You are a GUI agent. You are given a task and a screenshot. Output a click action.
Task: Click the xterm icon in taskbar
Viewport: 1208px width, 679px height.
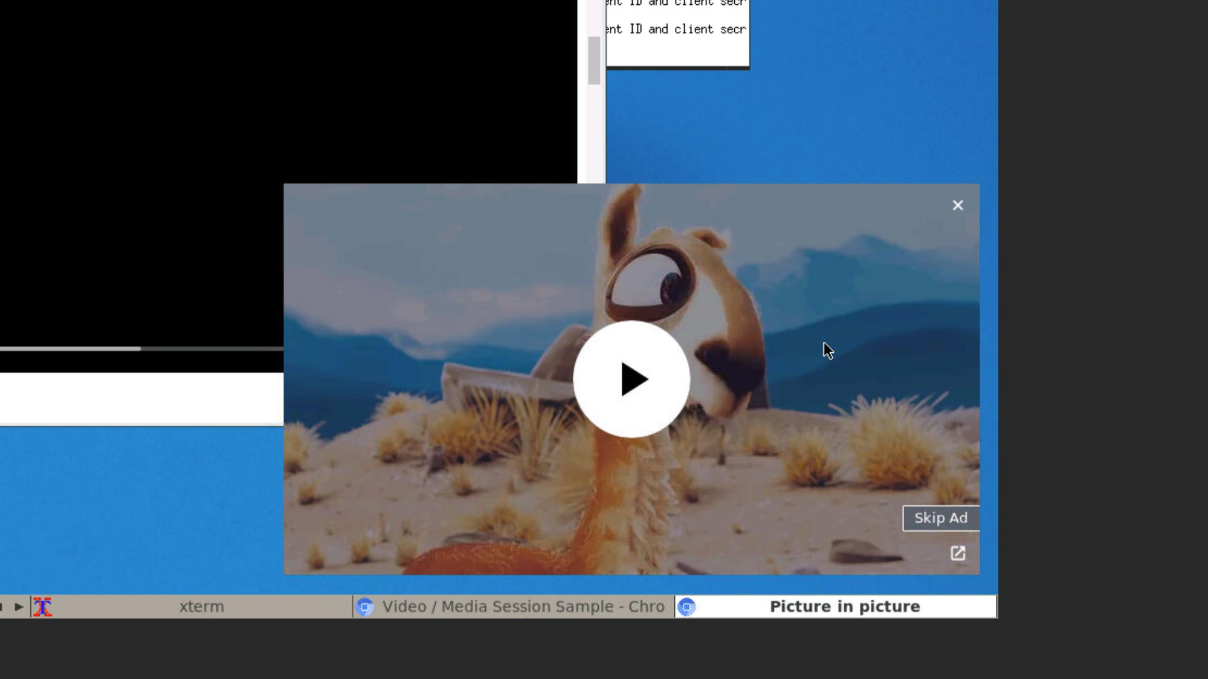click(x=42, y=607)
